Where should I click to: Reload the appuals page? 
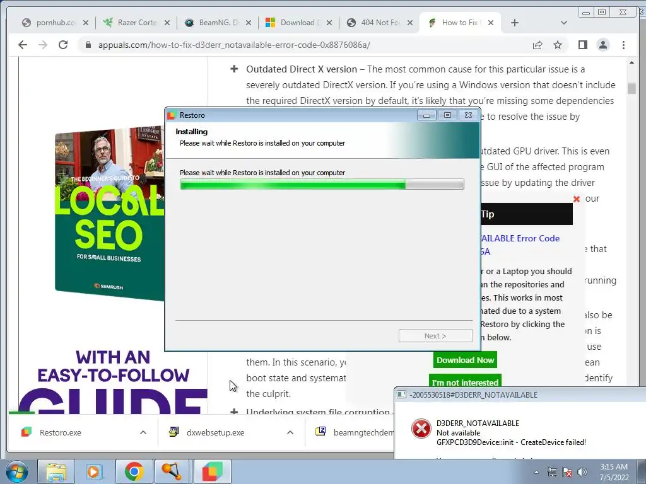pyautogui.click(x=63, y=45)
